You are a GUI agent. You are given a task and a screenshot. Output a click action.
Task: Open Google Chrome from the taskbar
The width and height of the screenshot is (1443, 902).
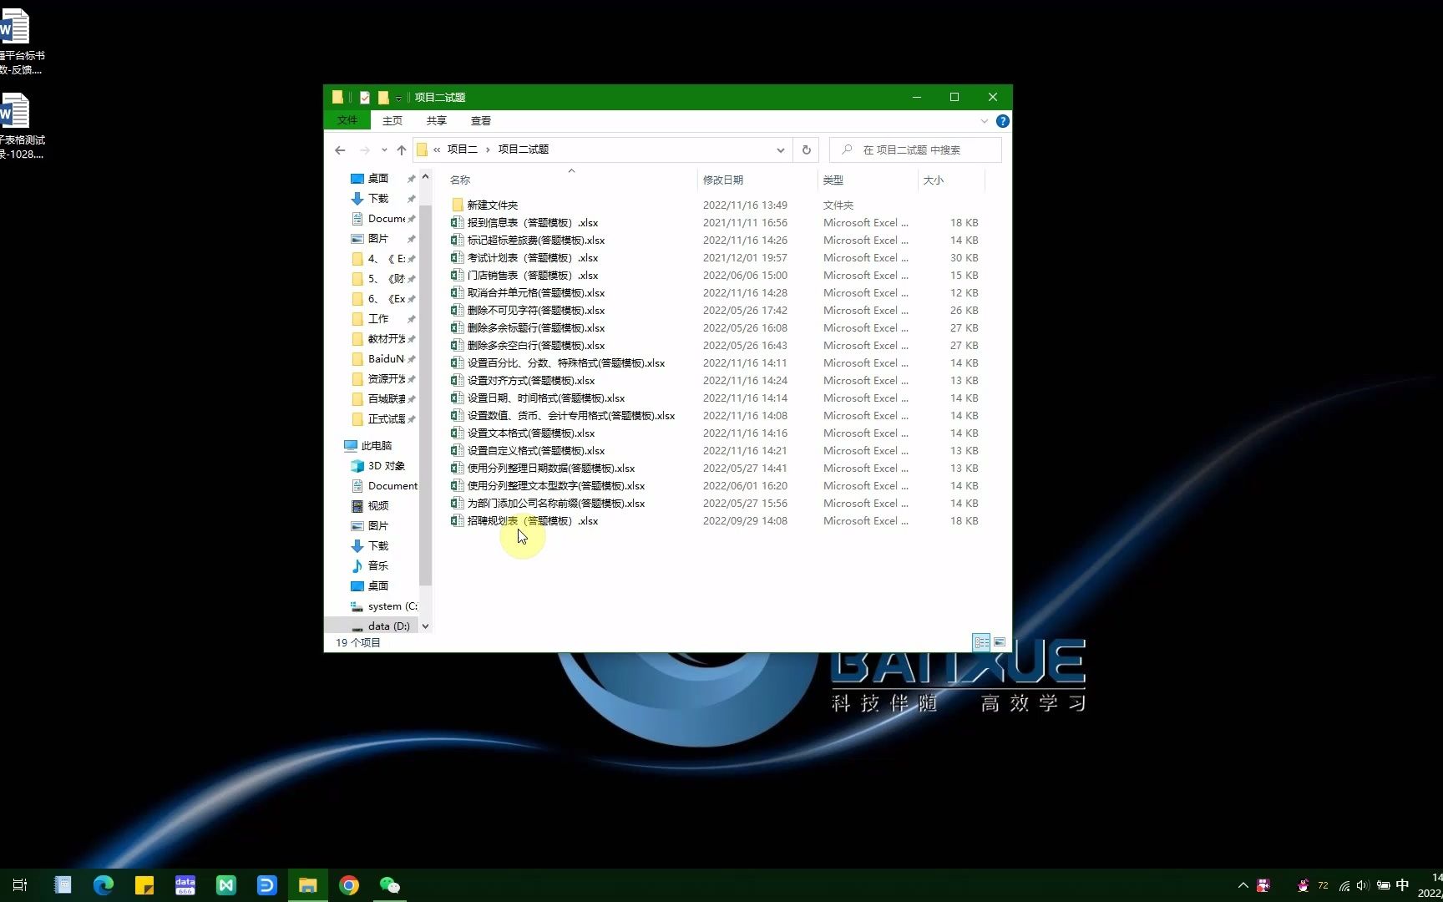349,885
